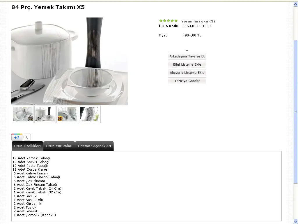Click the five-star rating icons
This screenshot has width=298, height=224.
(x=168, y=21)
